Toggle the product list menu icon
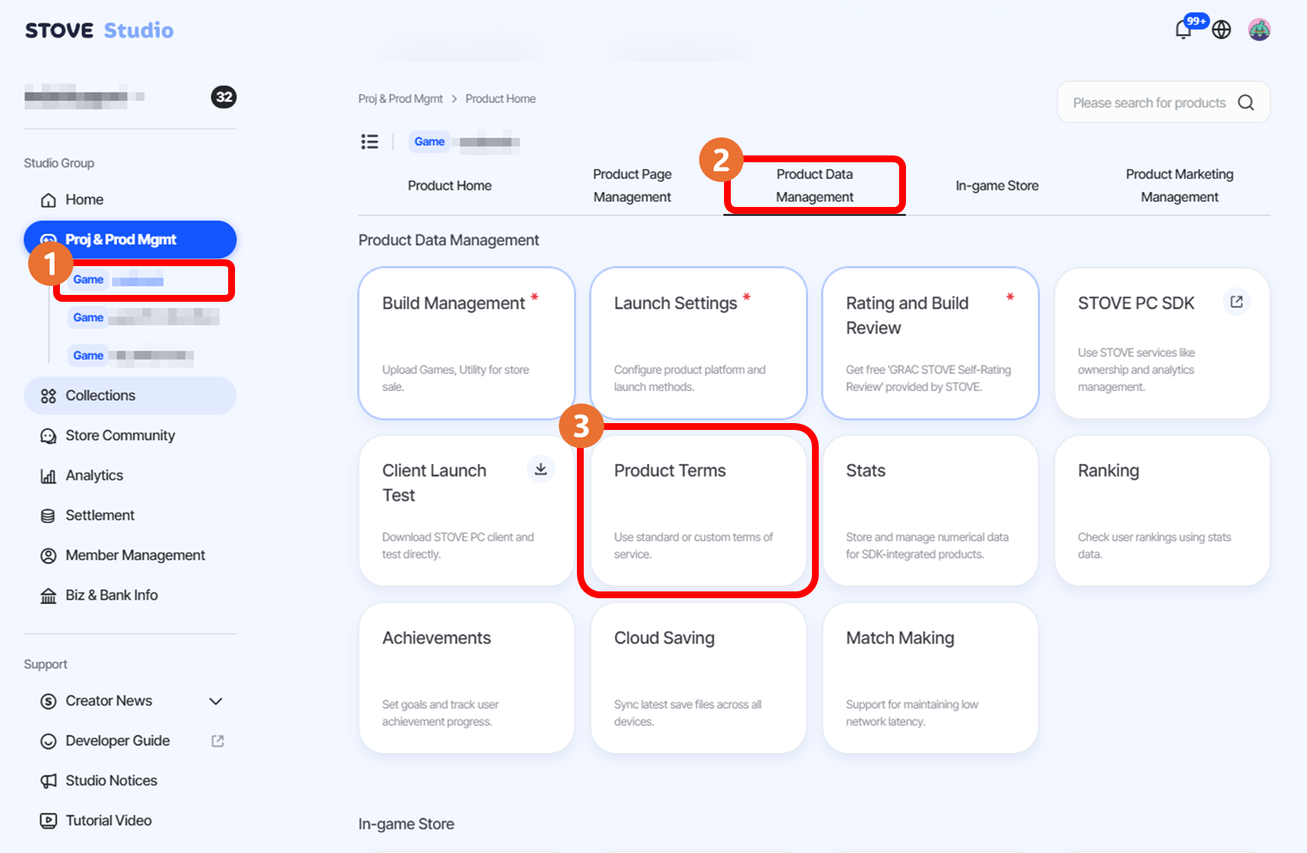 pos(370,142)
